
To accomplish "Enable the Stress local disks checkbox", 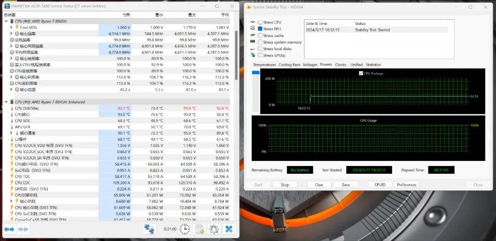I will 260,49.
